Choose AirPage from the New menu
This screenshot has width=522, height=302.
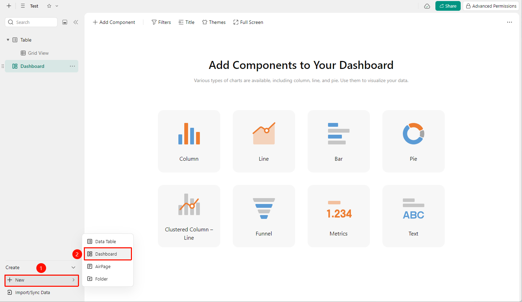tap(108, 266)
